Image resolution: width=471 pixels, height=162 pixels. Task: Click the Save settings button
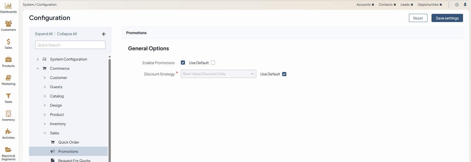tap(447, 18)
